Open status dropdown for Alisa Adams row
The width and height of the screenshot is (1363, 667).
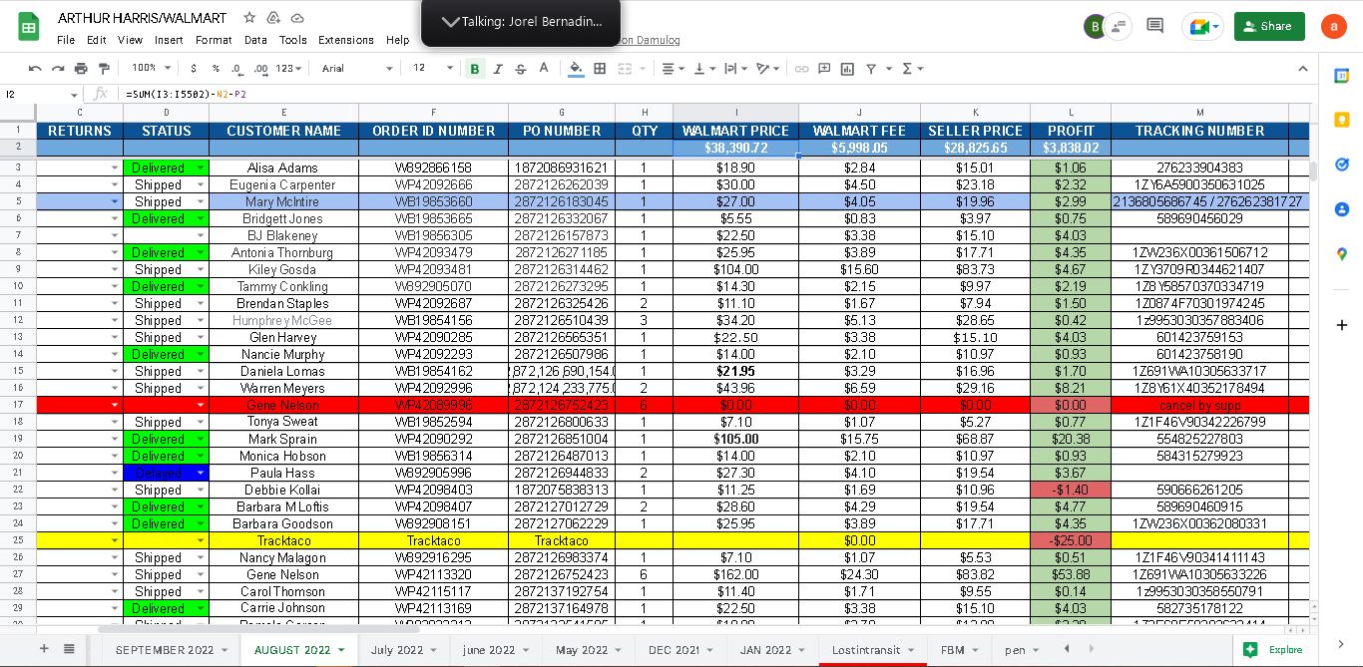pos(201,168)
